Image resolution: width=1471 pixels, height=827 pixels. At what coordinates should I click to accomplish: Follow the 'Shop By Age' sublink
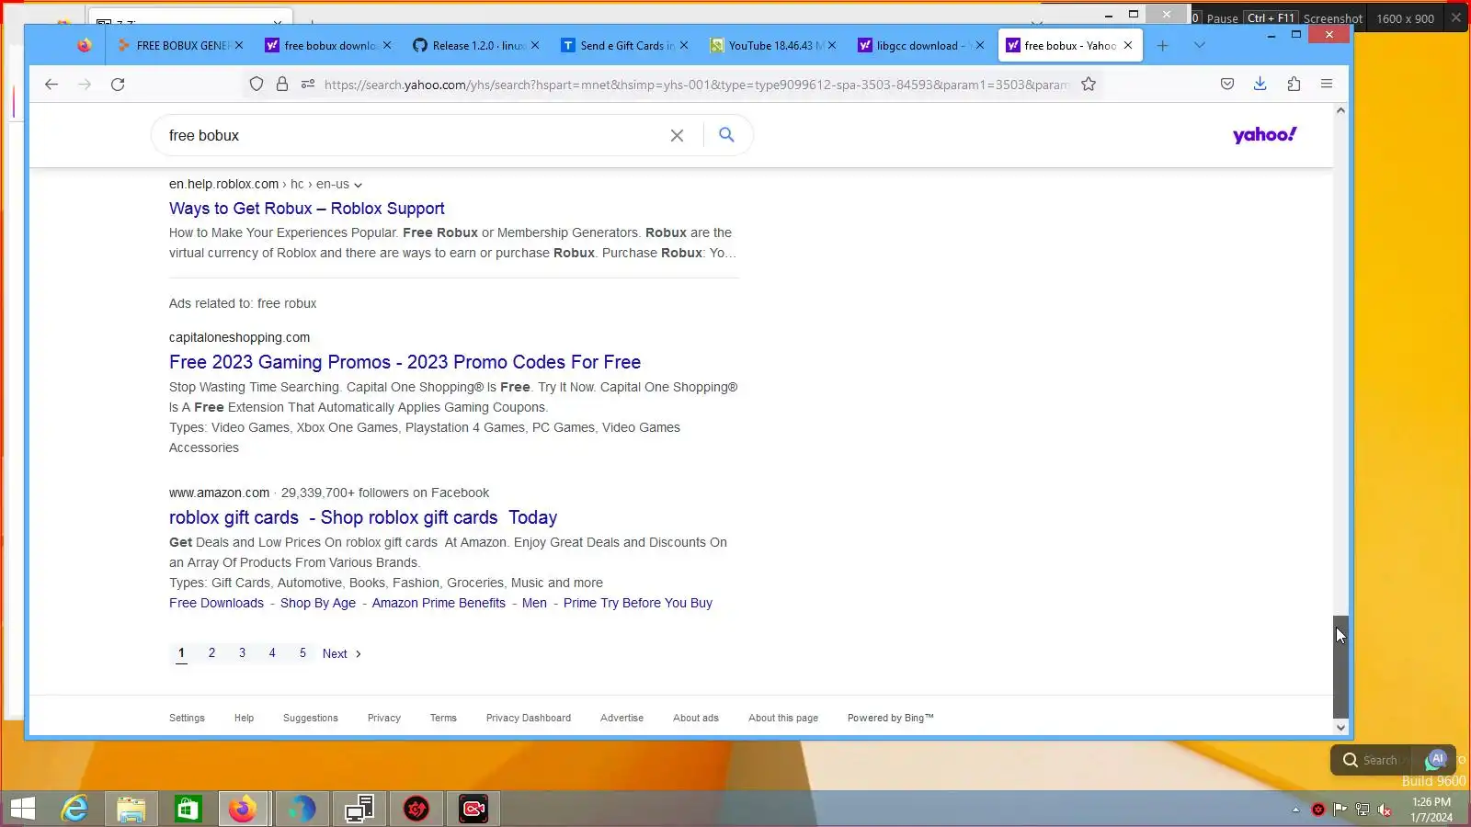click(x=318, y=603)
